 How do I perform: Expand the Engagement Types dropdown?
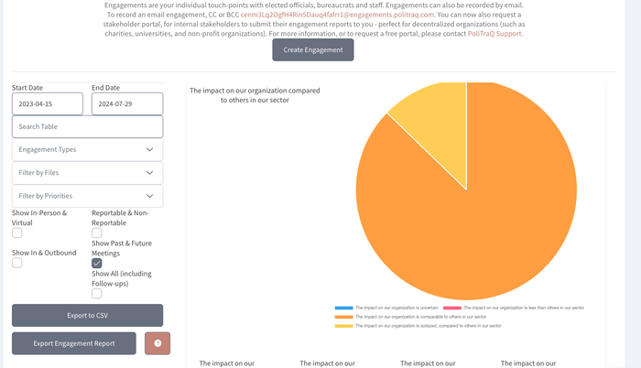tap(87, 149)
